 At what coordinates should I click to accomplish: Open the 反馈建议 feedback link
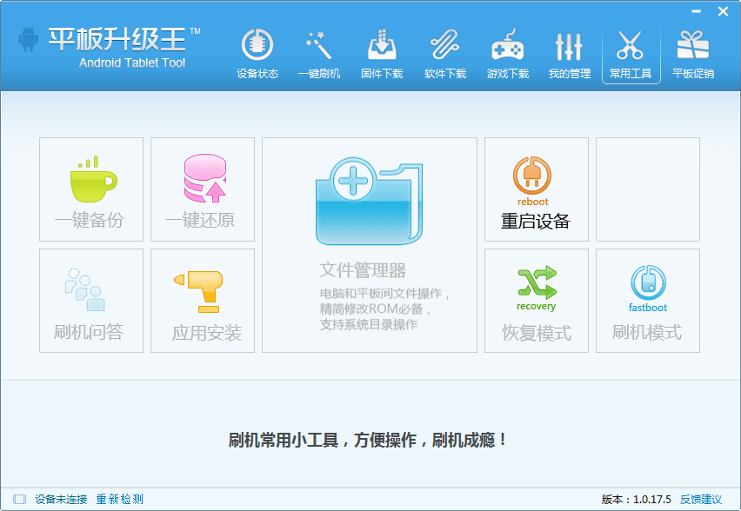(x=701, y=499)
